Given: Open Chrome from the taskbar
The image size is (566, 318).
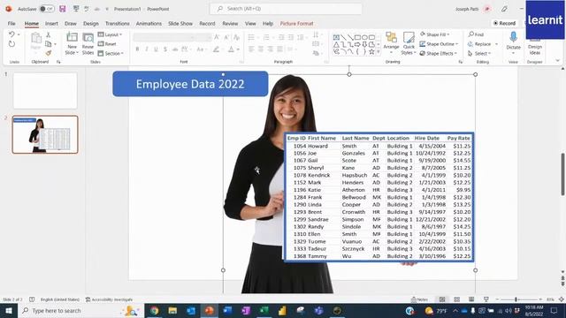Looking at the screenshot, I should click(154, 310).
